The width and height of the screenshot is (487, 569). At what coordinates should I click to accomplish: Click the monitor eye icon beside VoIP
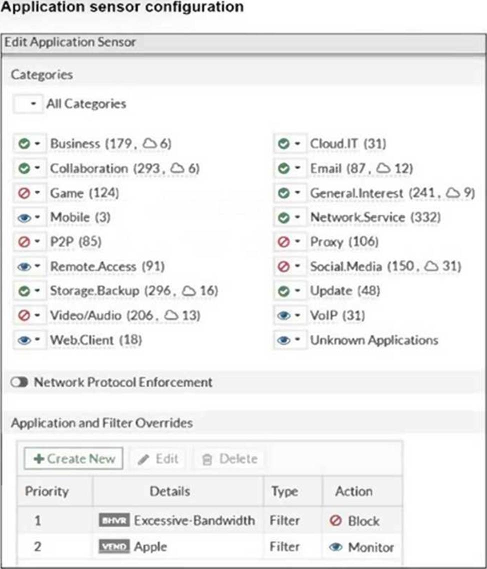coord(283,315)
